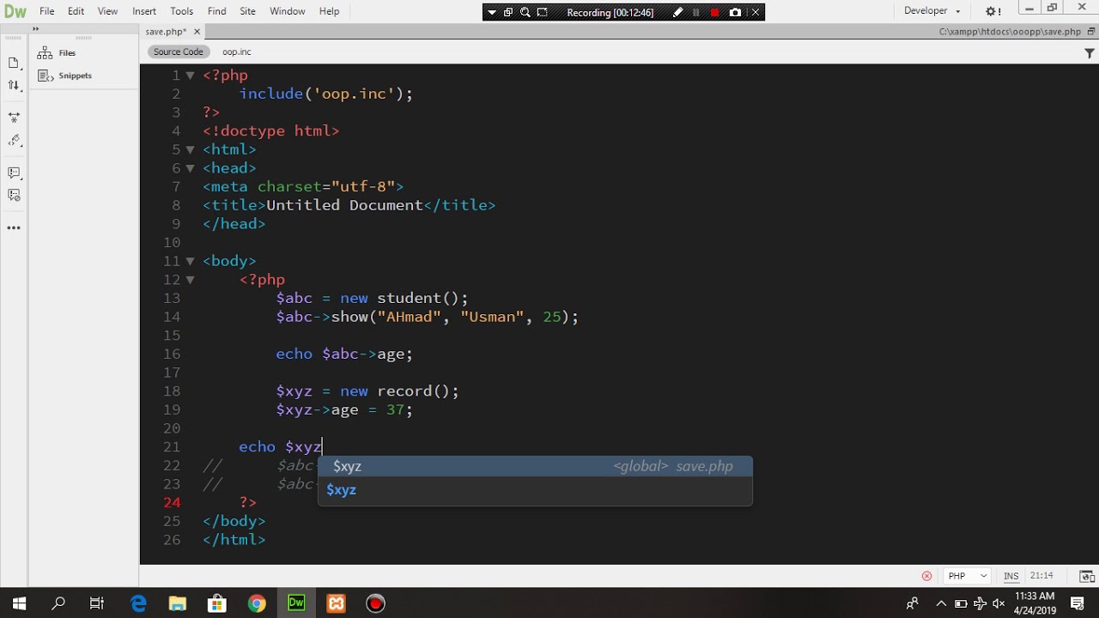Close the save.php tab
This screenshot has width=1099, height=618.
click(197, 32)
